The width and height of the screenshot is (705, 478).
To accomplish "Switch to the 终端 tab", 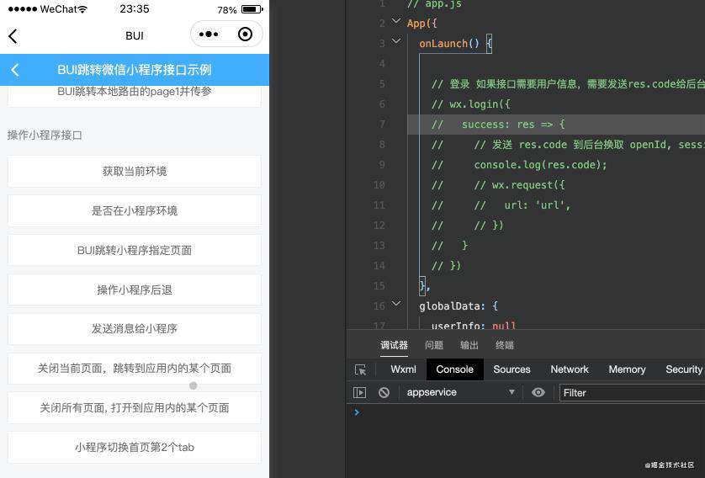I will (x=505, y=345).
